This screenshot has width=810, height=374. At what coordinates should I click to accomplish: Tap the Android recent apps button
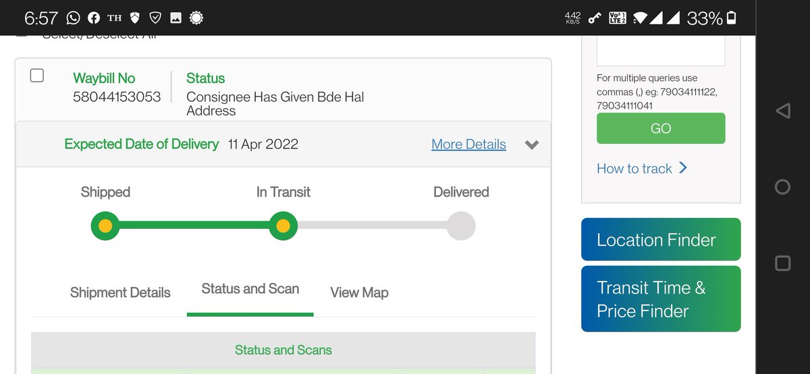tap(782, 263)
